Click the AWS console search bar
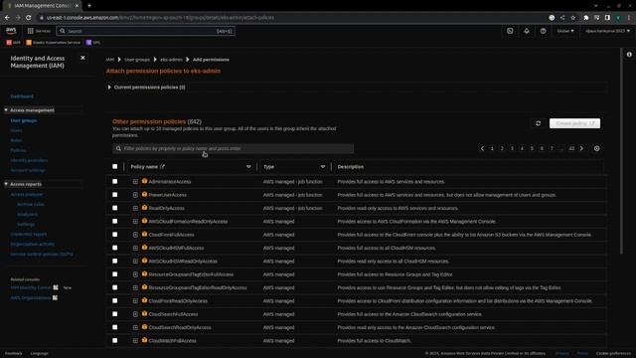 (x=145, y=31)
